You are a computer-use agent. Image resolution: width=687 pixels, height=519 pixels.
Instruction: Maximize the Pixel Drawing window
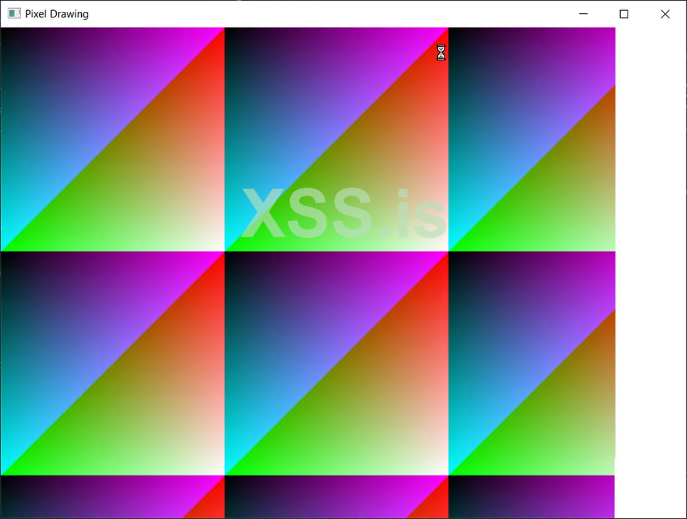(624, 14)
